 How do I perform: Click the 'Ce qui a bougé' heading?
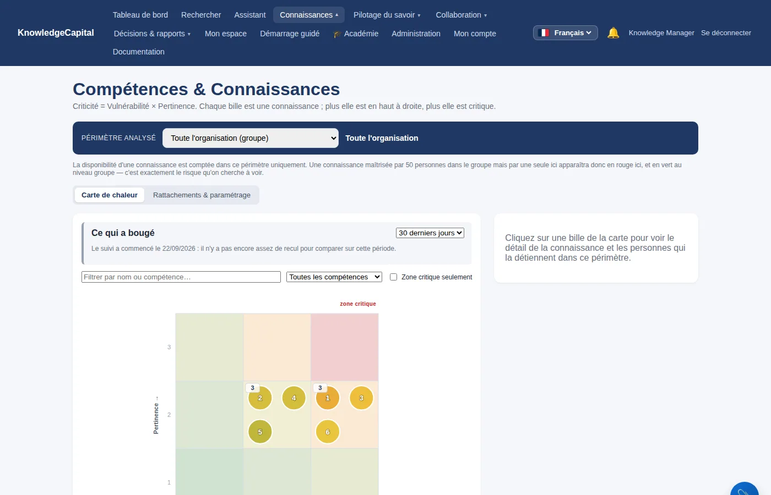pos(123,233)
